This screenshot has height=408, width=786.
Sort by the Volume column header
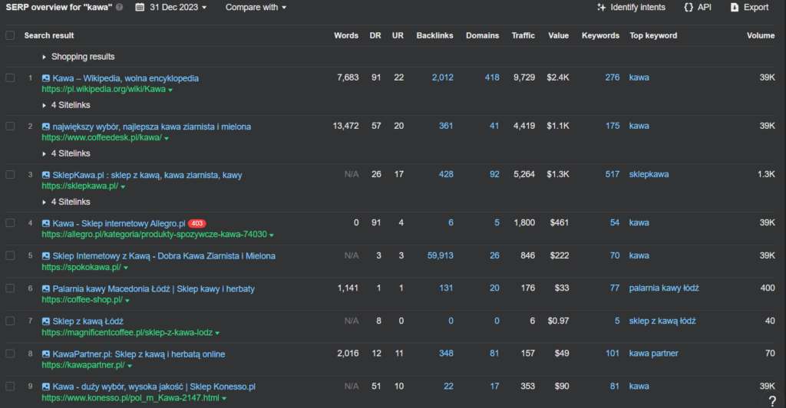point(761,35)
